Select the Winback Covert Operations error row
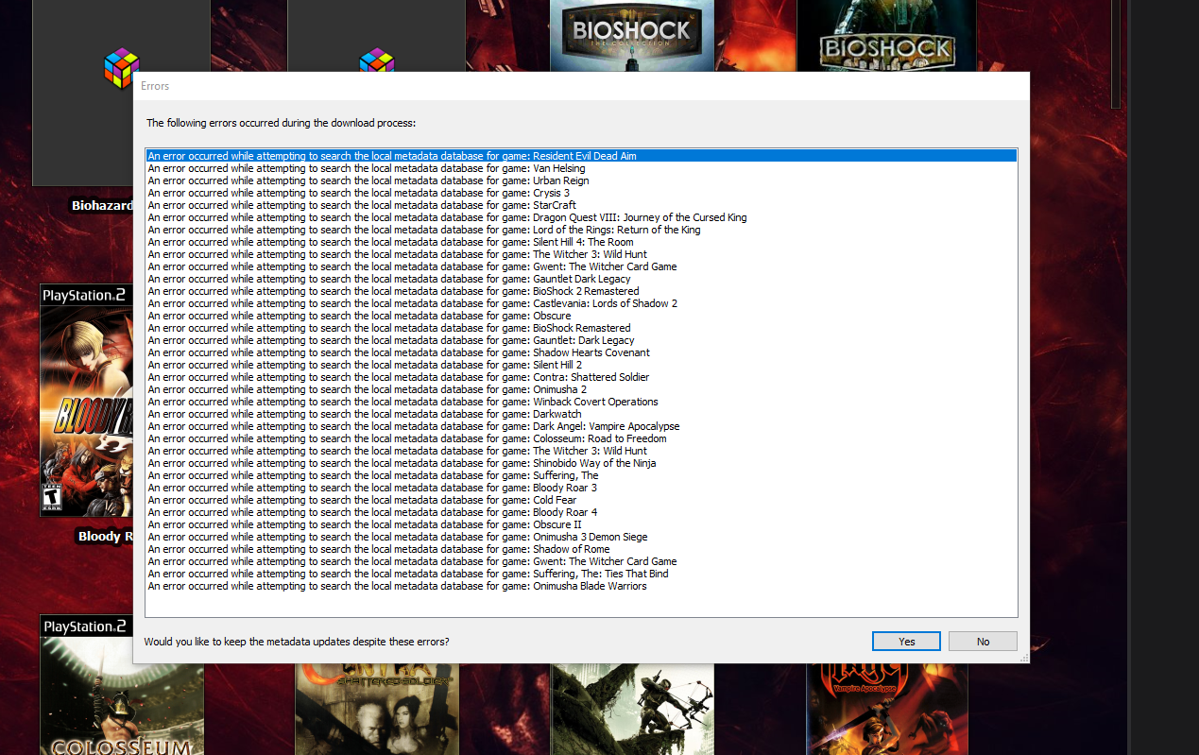The height and width of the screenshot is (755, 1199). [x=581, y=402]
